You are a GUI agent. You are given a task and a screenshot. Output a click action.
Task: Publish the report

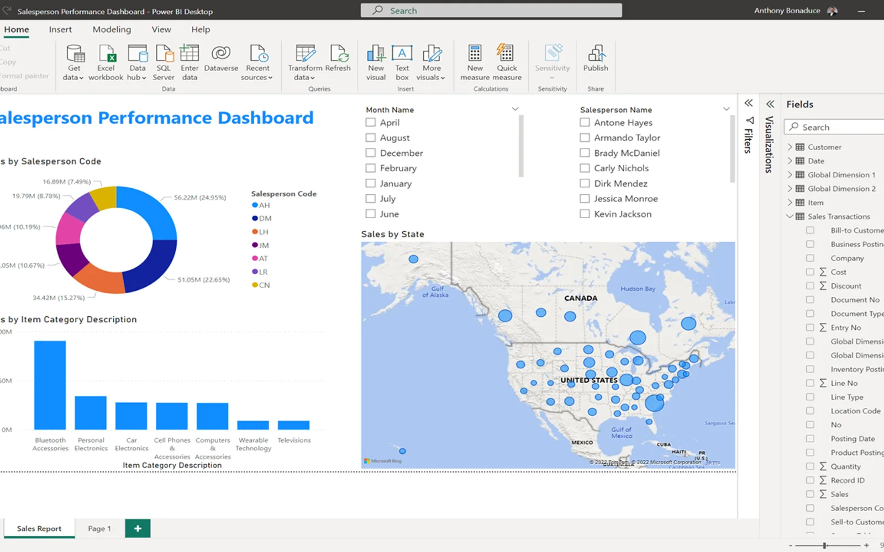click(x=596, y=58)
